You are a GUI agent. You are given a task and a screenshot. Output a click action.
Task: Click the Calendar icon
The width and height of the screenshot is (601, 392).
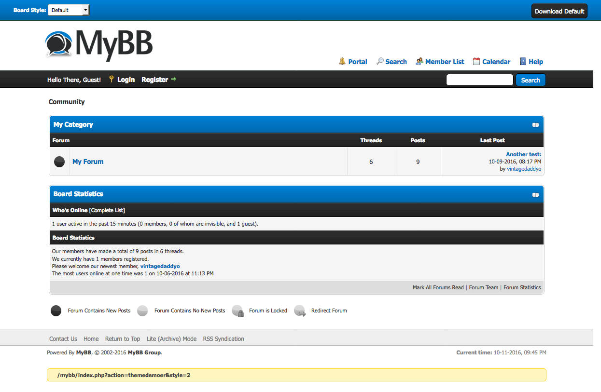pos(476,61)
